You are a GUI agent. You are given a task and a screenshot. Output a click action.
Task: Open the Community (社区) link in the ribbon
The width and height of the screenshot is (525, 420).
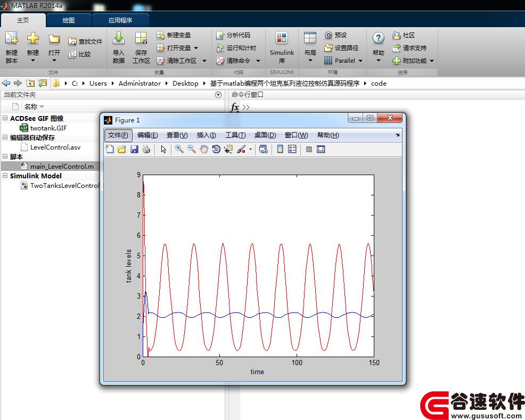[404, 35]
